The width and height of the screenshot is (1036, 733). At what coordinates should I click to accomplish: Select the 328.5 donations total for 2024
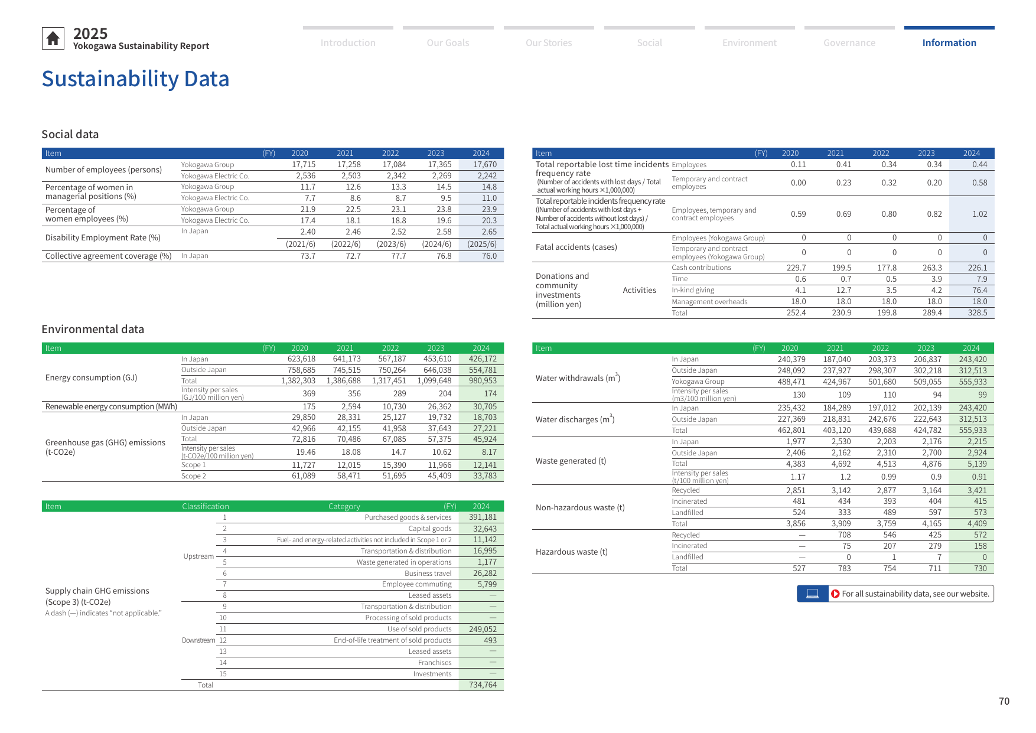click(x=978, y=313)
